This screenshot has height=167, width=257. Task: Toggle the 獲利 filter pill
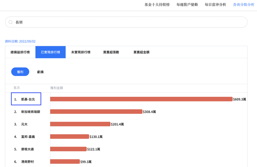coord(20,72)
